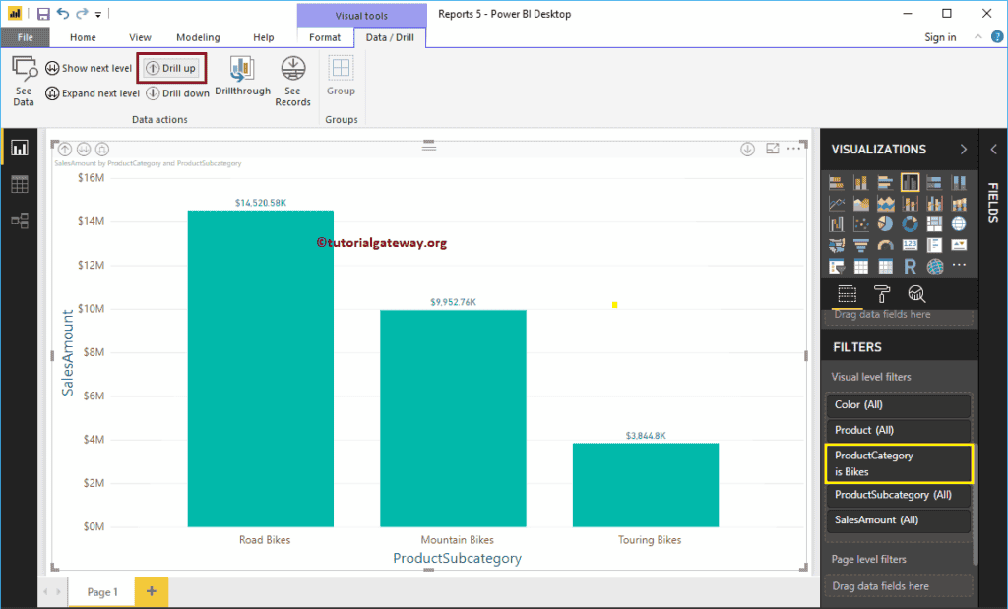Select the Donut chart visual
Screen dimensions: 1008x609
point(910,224)
